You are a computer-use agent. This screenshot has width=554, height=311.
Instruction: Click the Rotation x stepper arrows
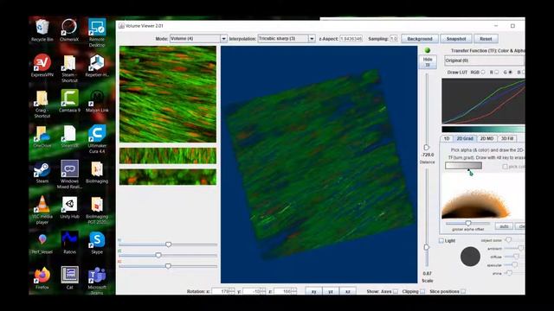click(232, 291)
